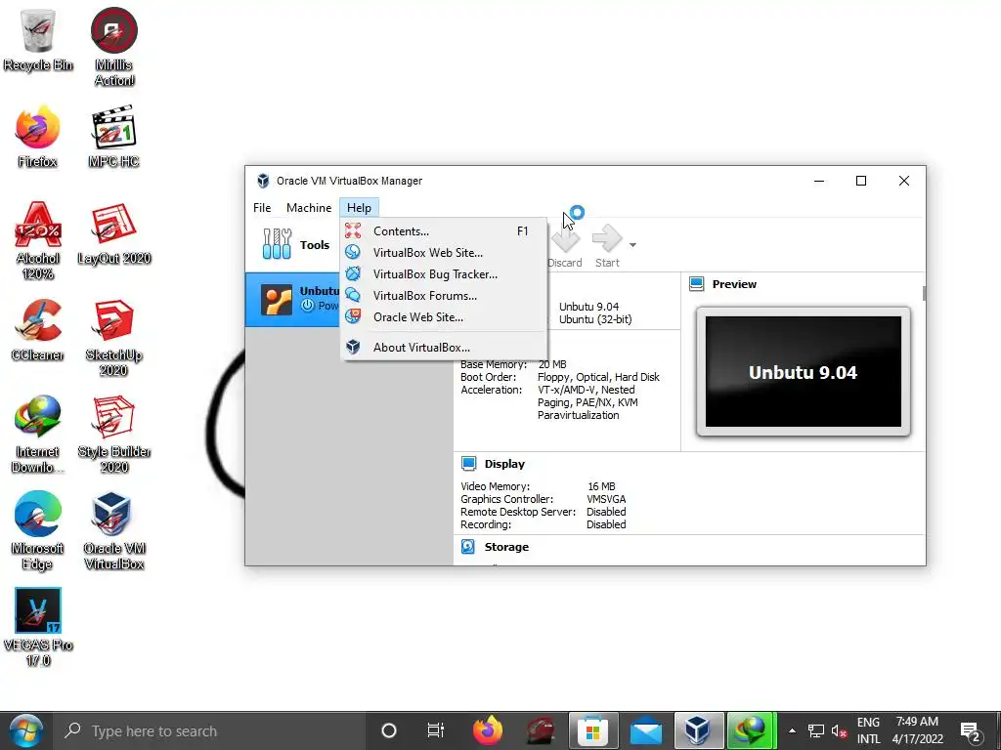Open the Display section header link
The width and height of the screenshot is (1001, 750).
pyautogui.click(x=504, y=464)
